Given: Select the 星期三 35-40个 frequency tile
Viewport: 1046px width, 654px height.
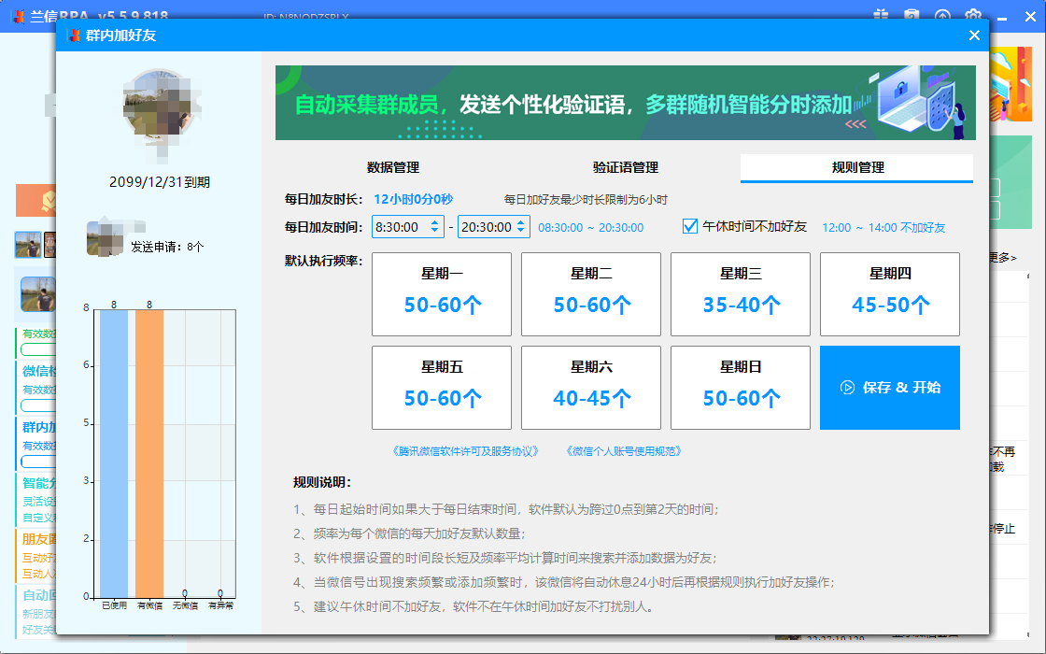Looking at the screenshot, I should point(741,294).
